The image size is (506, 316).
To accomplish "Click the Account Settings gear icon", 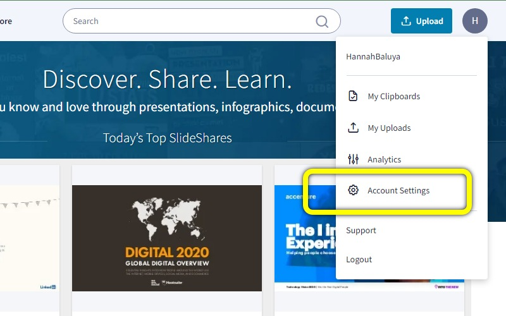I will (x=353, y=190).
